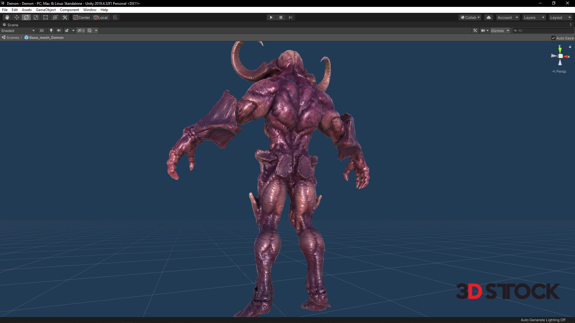Image resolution: width=575 pixels, height=323 pixels.
Task: Toggle scene lighting bulb button
Action: pos(51,31)
